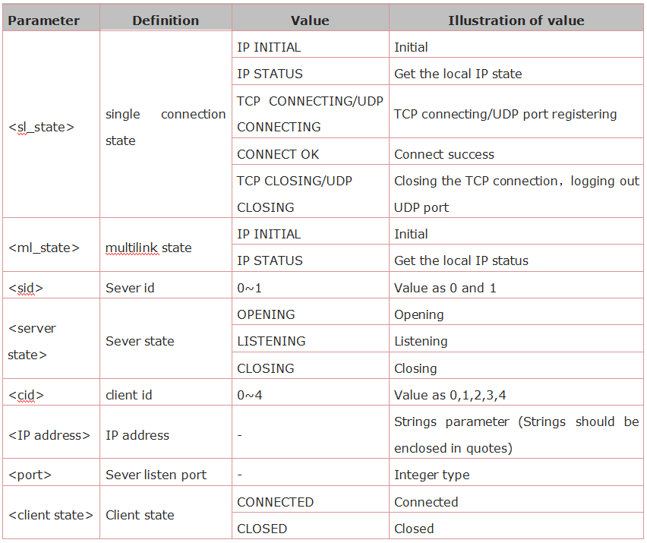
Task: Click the "Definition" column header
Action: click(166, 21)
